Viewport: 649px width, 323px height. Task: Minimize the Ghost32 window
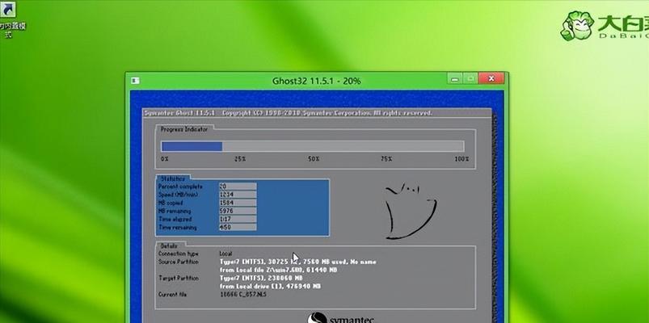[455, 78]
